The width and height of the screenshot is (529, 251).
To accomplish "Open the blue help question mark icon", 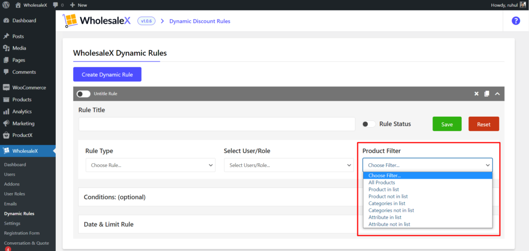I will (x=516, y=21).
